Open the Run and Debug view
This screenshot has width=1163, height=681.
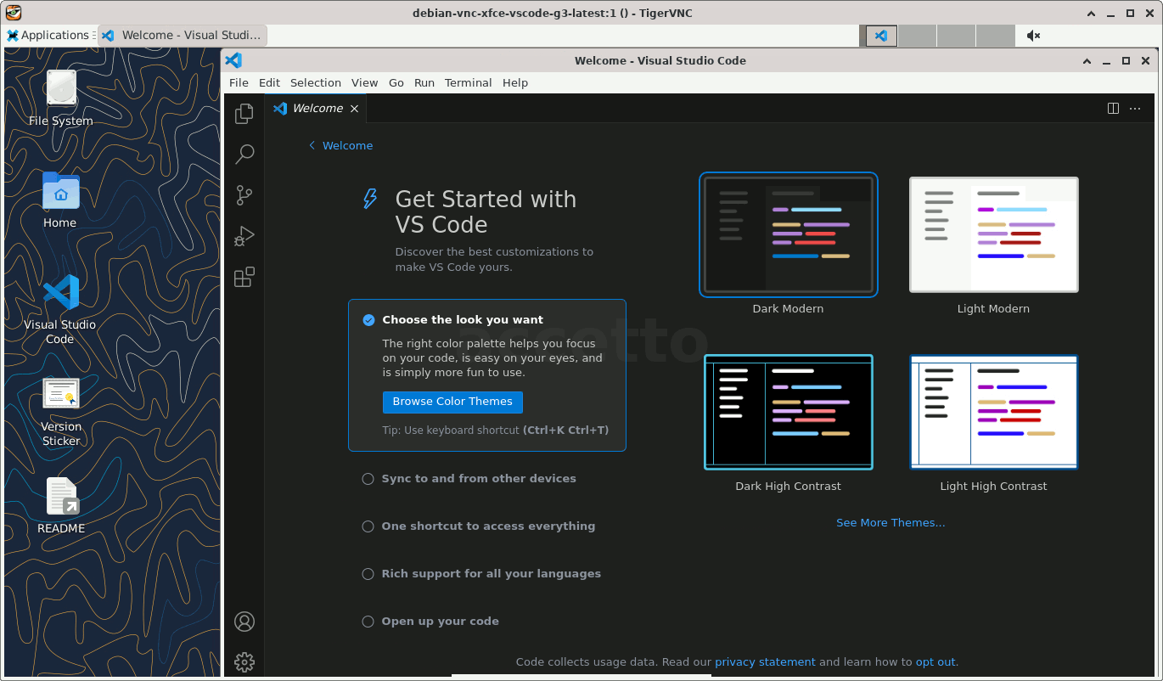point(244,236)
